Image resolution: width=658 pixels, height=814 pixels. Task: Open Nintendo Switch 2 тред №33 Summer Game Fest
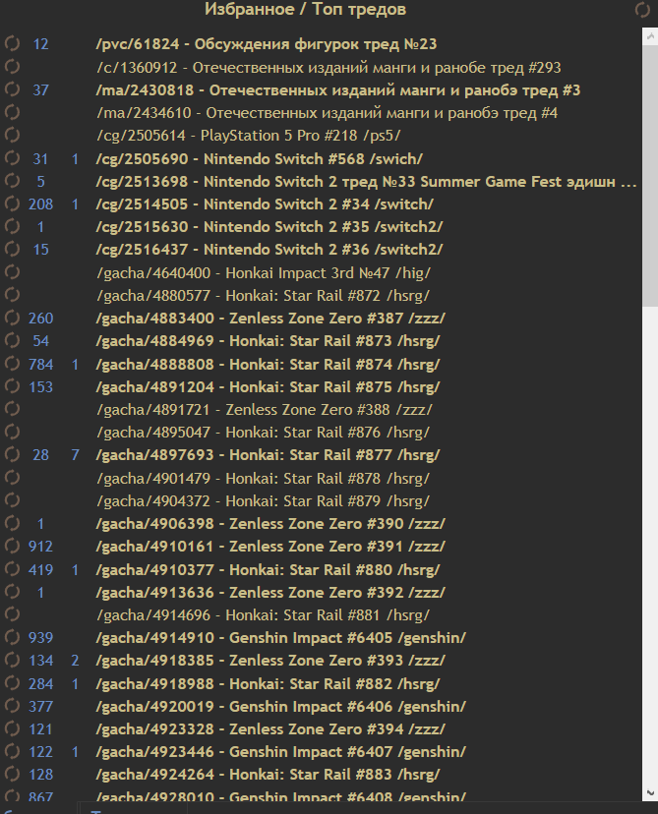366,181
